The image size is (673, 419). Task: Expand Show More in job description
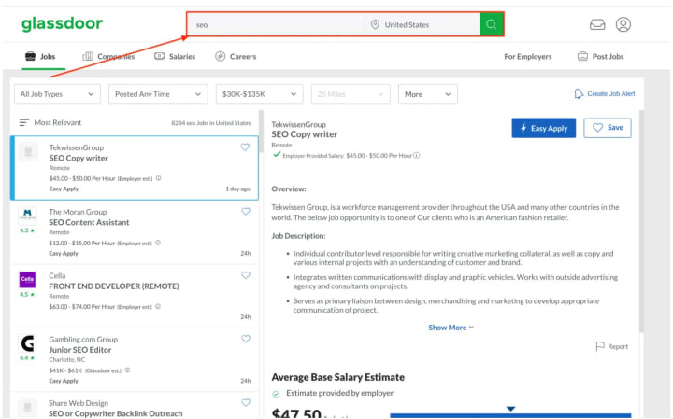(451, 328)
